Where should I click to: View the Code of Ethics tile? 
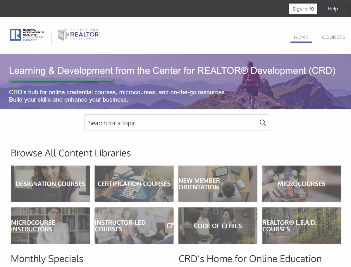point(218,226)
